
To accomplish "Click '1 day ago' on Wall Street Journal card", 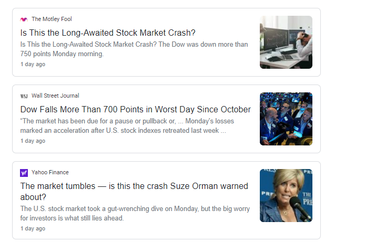I will (33, 141).
